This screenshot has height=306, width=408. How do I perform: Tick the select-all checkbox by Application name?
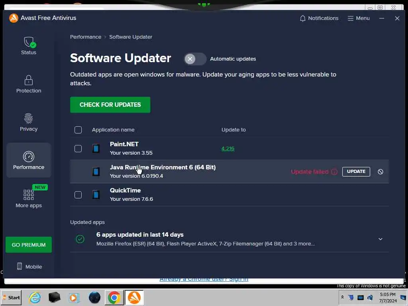(x=78, y=129)
